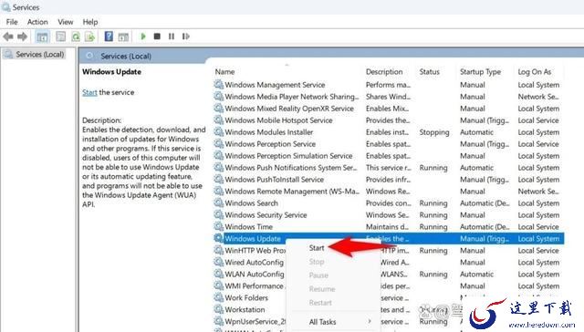Image resolution: width=584 pixels, height=332 pixels.
Task: Click the Restart Service toolbar icon
Action: click(x=185, y=36)
